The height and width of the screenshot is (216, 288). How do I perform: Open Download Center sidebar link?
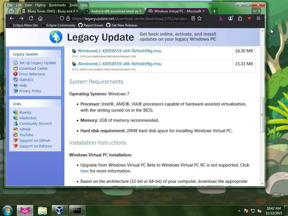pyautogui.click(x=33, y=69)
